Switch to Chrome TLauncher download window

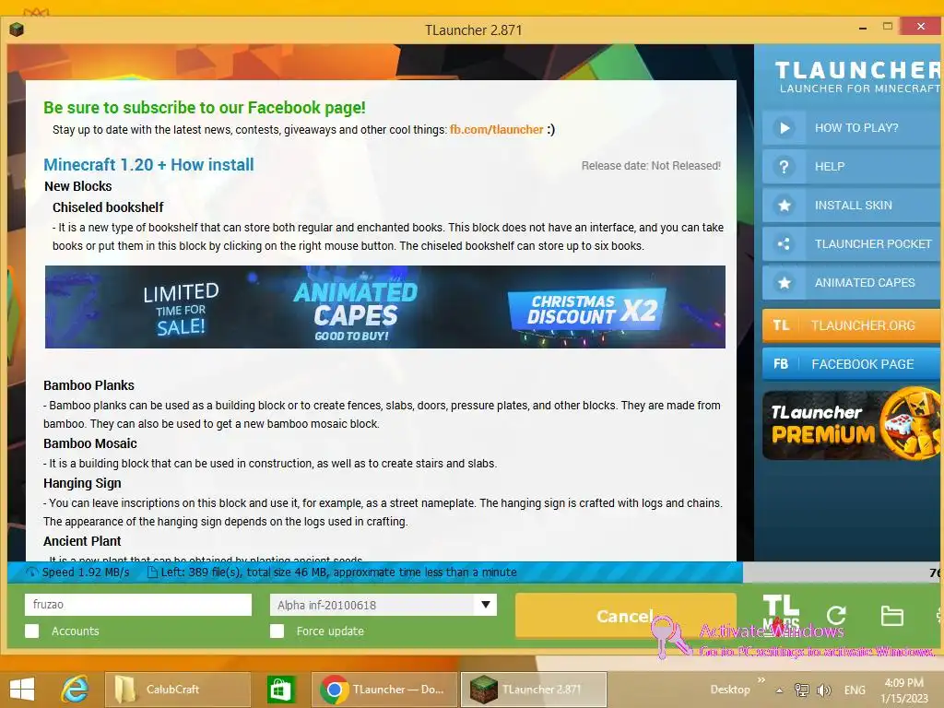384,690
